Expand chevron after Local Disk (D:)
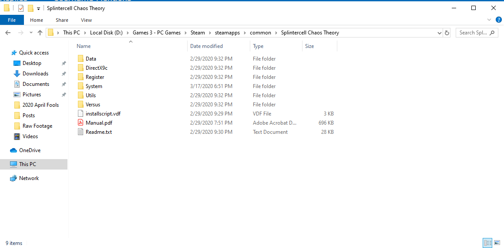The image size is (504, 248). click(128, 33)
